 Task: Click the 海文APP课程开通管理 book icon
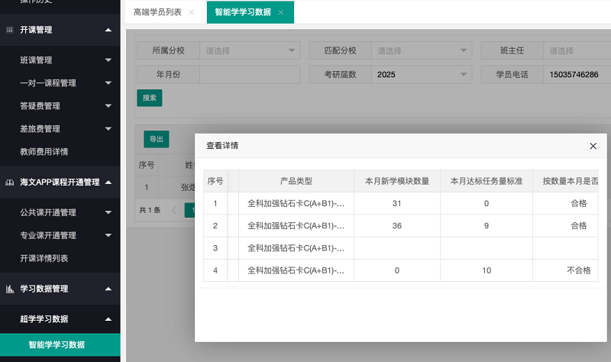coord(10,183)
